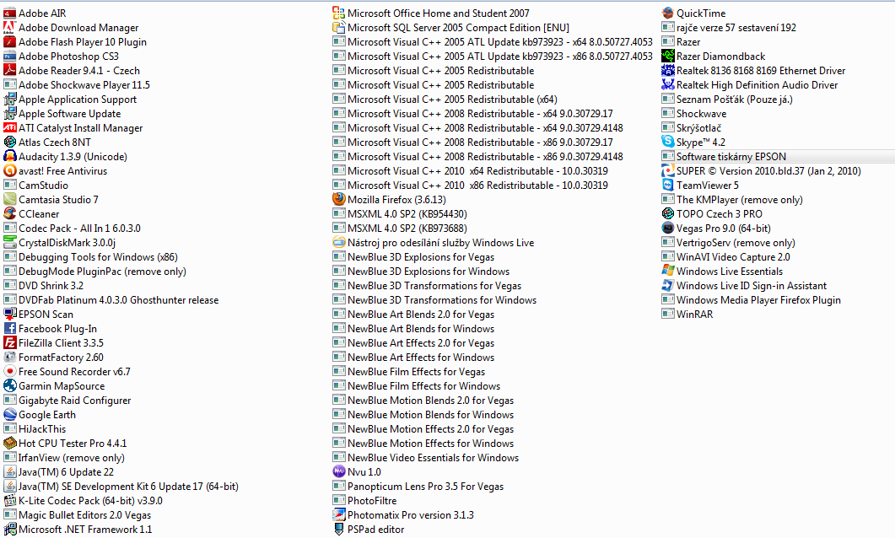Select K-Lite Codec Pack (64-bit) entry
This screenshot has height=538, width=895.
point(84,500)
